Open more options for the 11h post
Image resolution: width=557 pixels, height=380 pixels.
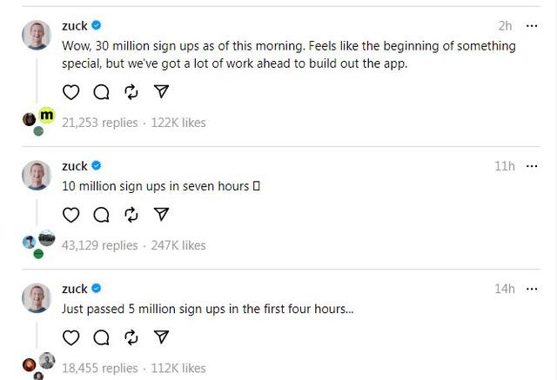coord(532,166)
